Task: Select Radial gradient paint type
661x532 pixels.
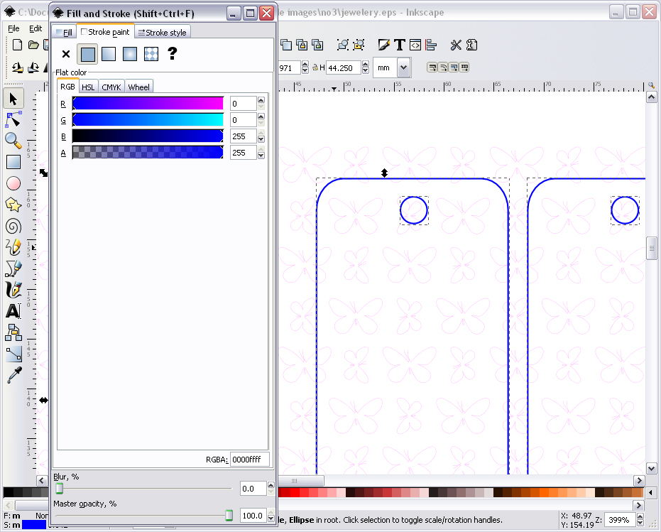Action: pos(130,54)
